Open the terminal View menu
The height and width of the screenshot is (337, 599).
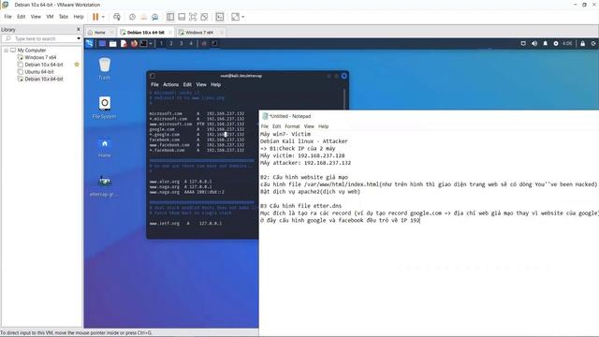201,84
